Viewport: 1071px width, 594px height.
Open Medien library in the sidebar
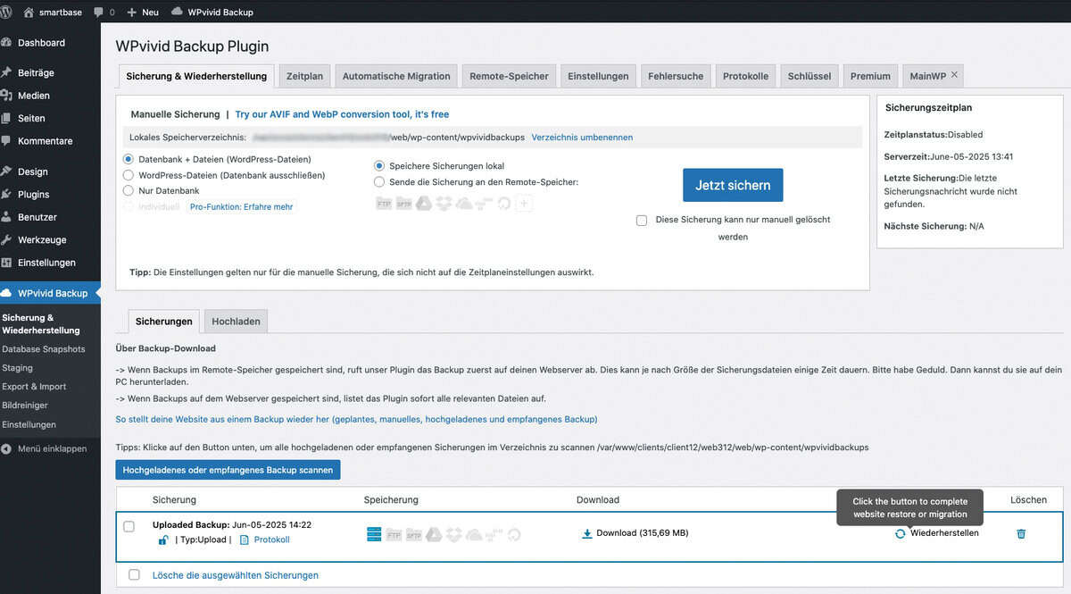34,96
